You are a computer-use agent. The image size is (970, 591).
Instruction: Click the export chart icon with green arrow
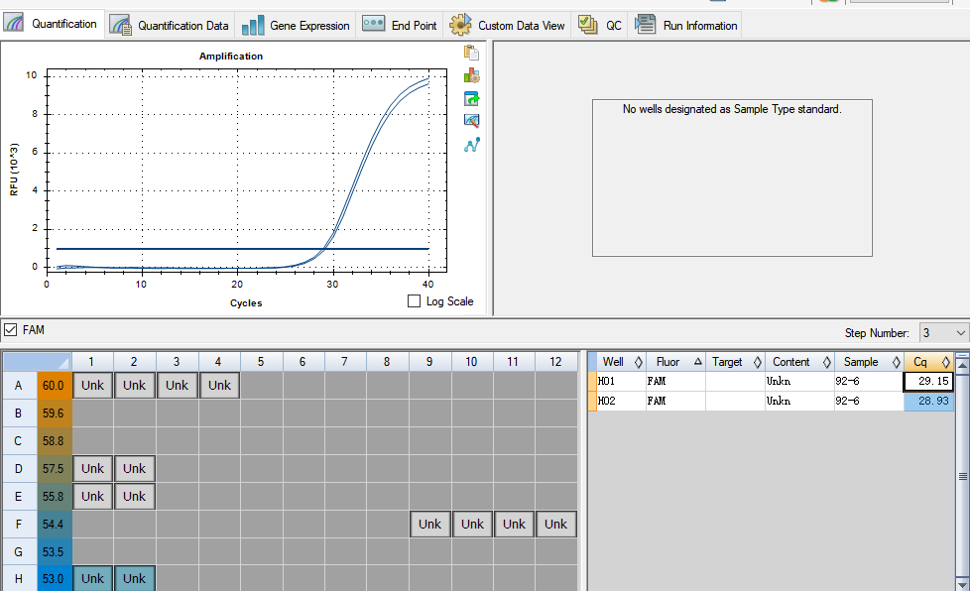click(471, 99)
